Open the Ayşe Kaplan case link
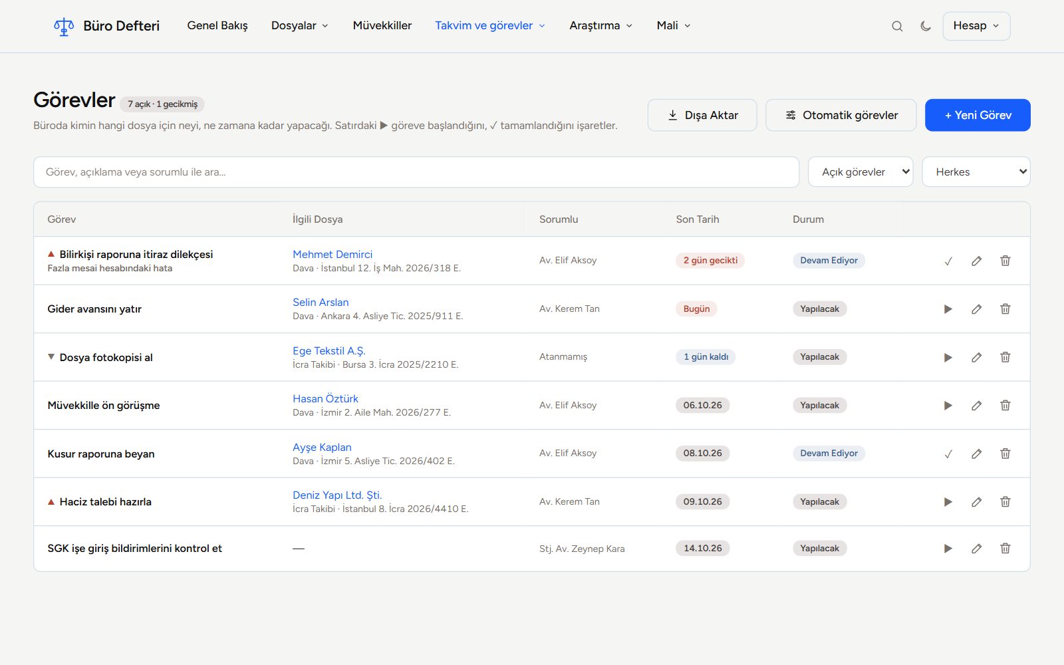Viewport: 1064px width, 665px height. (322, 447)
